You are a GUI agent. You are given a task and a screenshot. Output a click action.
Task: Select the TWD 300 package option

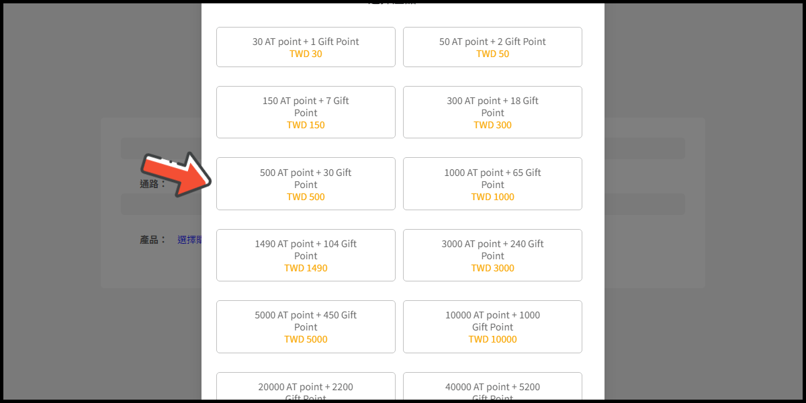coord(492,112)
